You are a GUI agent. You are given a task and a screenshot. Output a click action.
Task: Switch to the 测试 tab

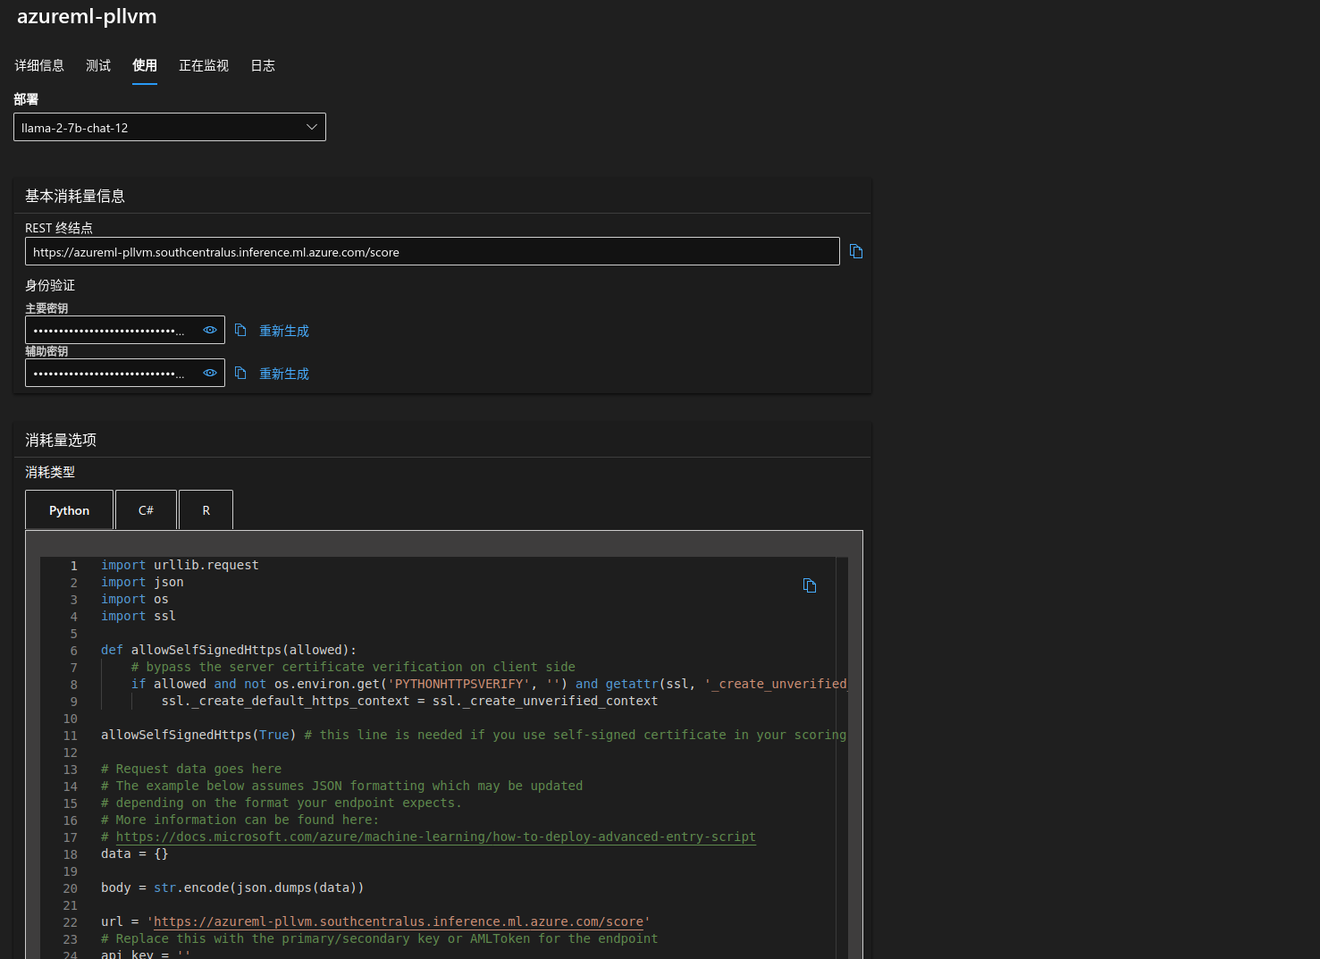[98, 65]
